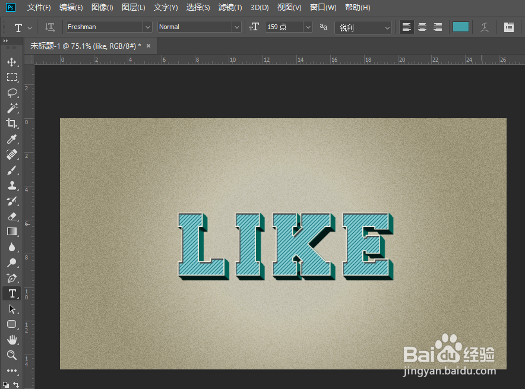The image size is (525, 389).
Task: Open the 选择(S) menu
Action: pyautogui.click(x=198, y=7)
